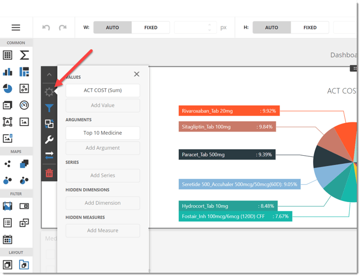The width and height of the screenshot is (361, 277).
Task: Add a Pivot (sigma) item from toolbox
Action: (x=24, y=55)
